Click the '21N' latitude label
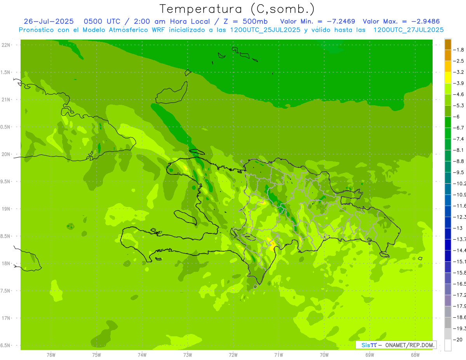The height and width of the screenshot is (360, 466). (6, 100)
